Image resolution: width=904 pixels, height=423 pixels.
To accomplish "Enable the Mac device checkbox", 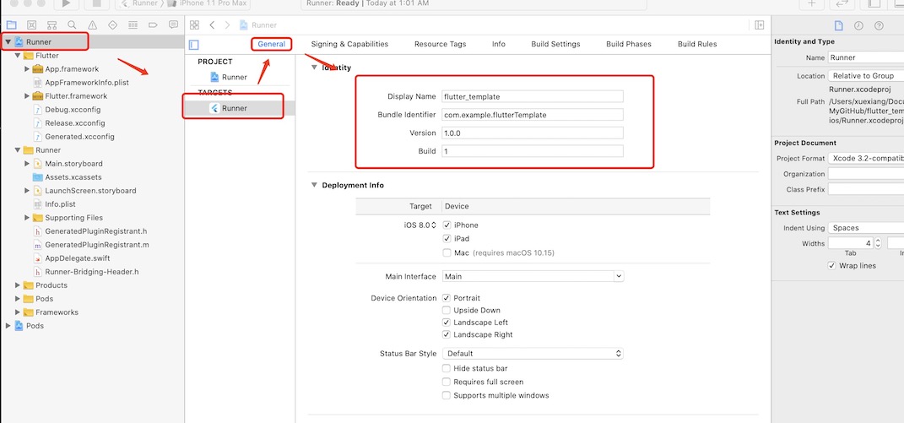I will [x=447, y=252].
